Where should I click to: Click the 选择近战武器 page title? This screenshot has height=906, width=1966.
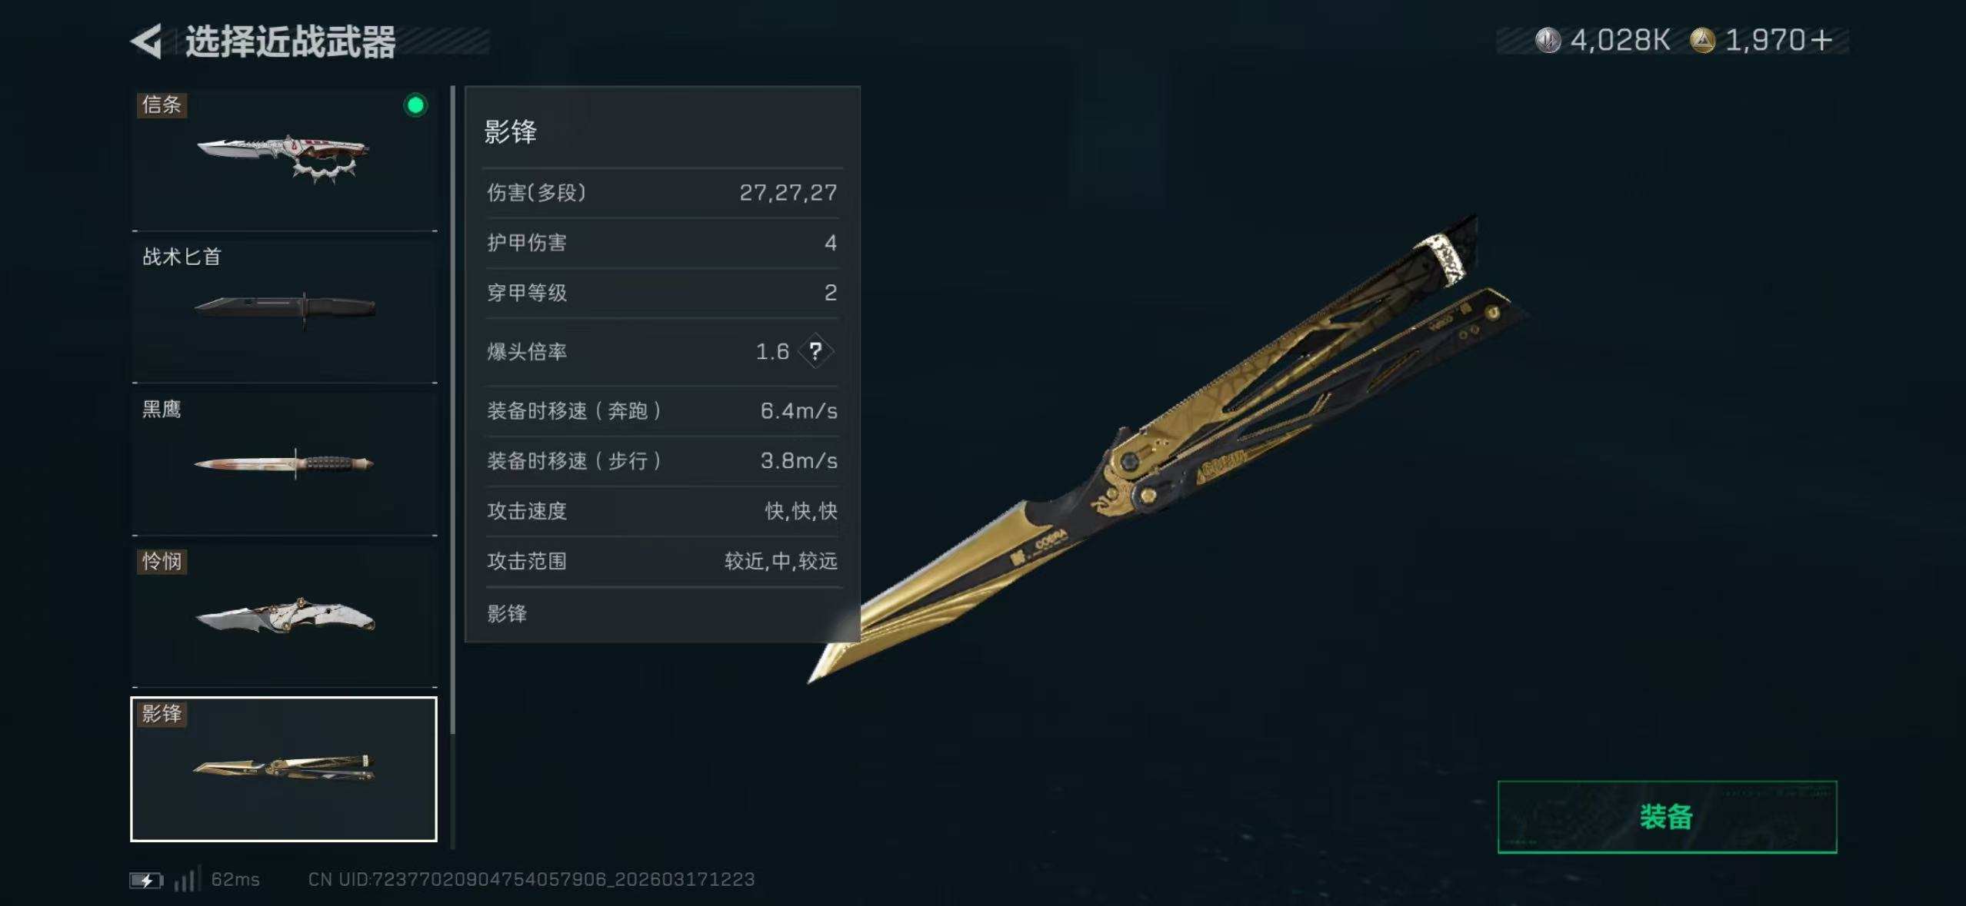(x=291, y=41)
